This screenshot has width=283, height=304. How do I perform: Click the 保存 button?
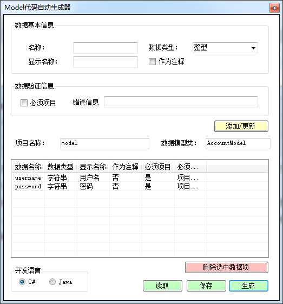206,286
